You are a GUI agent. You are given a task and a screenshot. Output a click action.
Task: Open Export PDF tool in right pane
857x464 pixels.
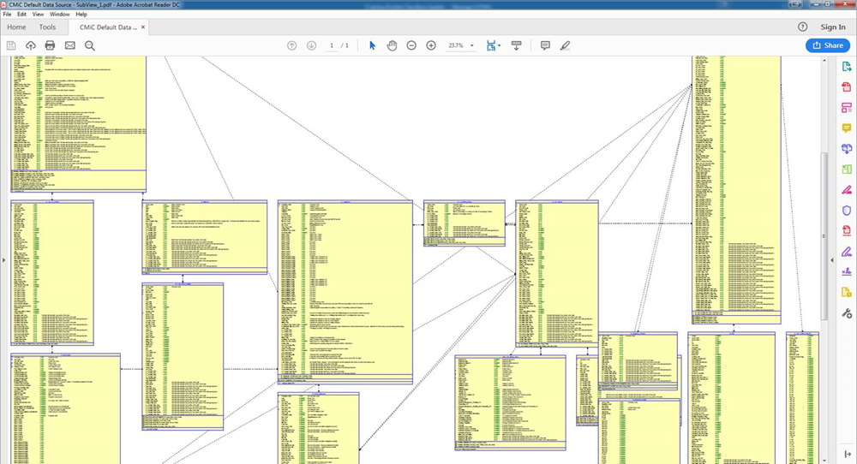(x=847, y=67)
